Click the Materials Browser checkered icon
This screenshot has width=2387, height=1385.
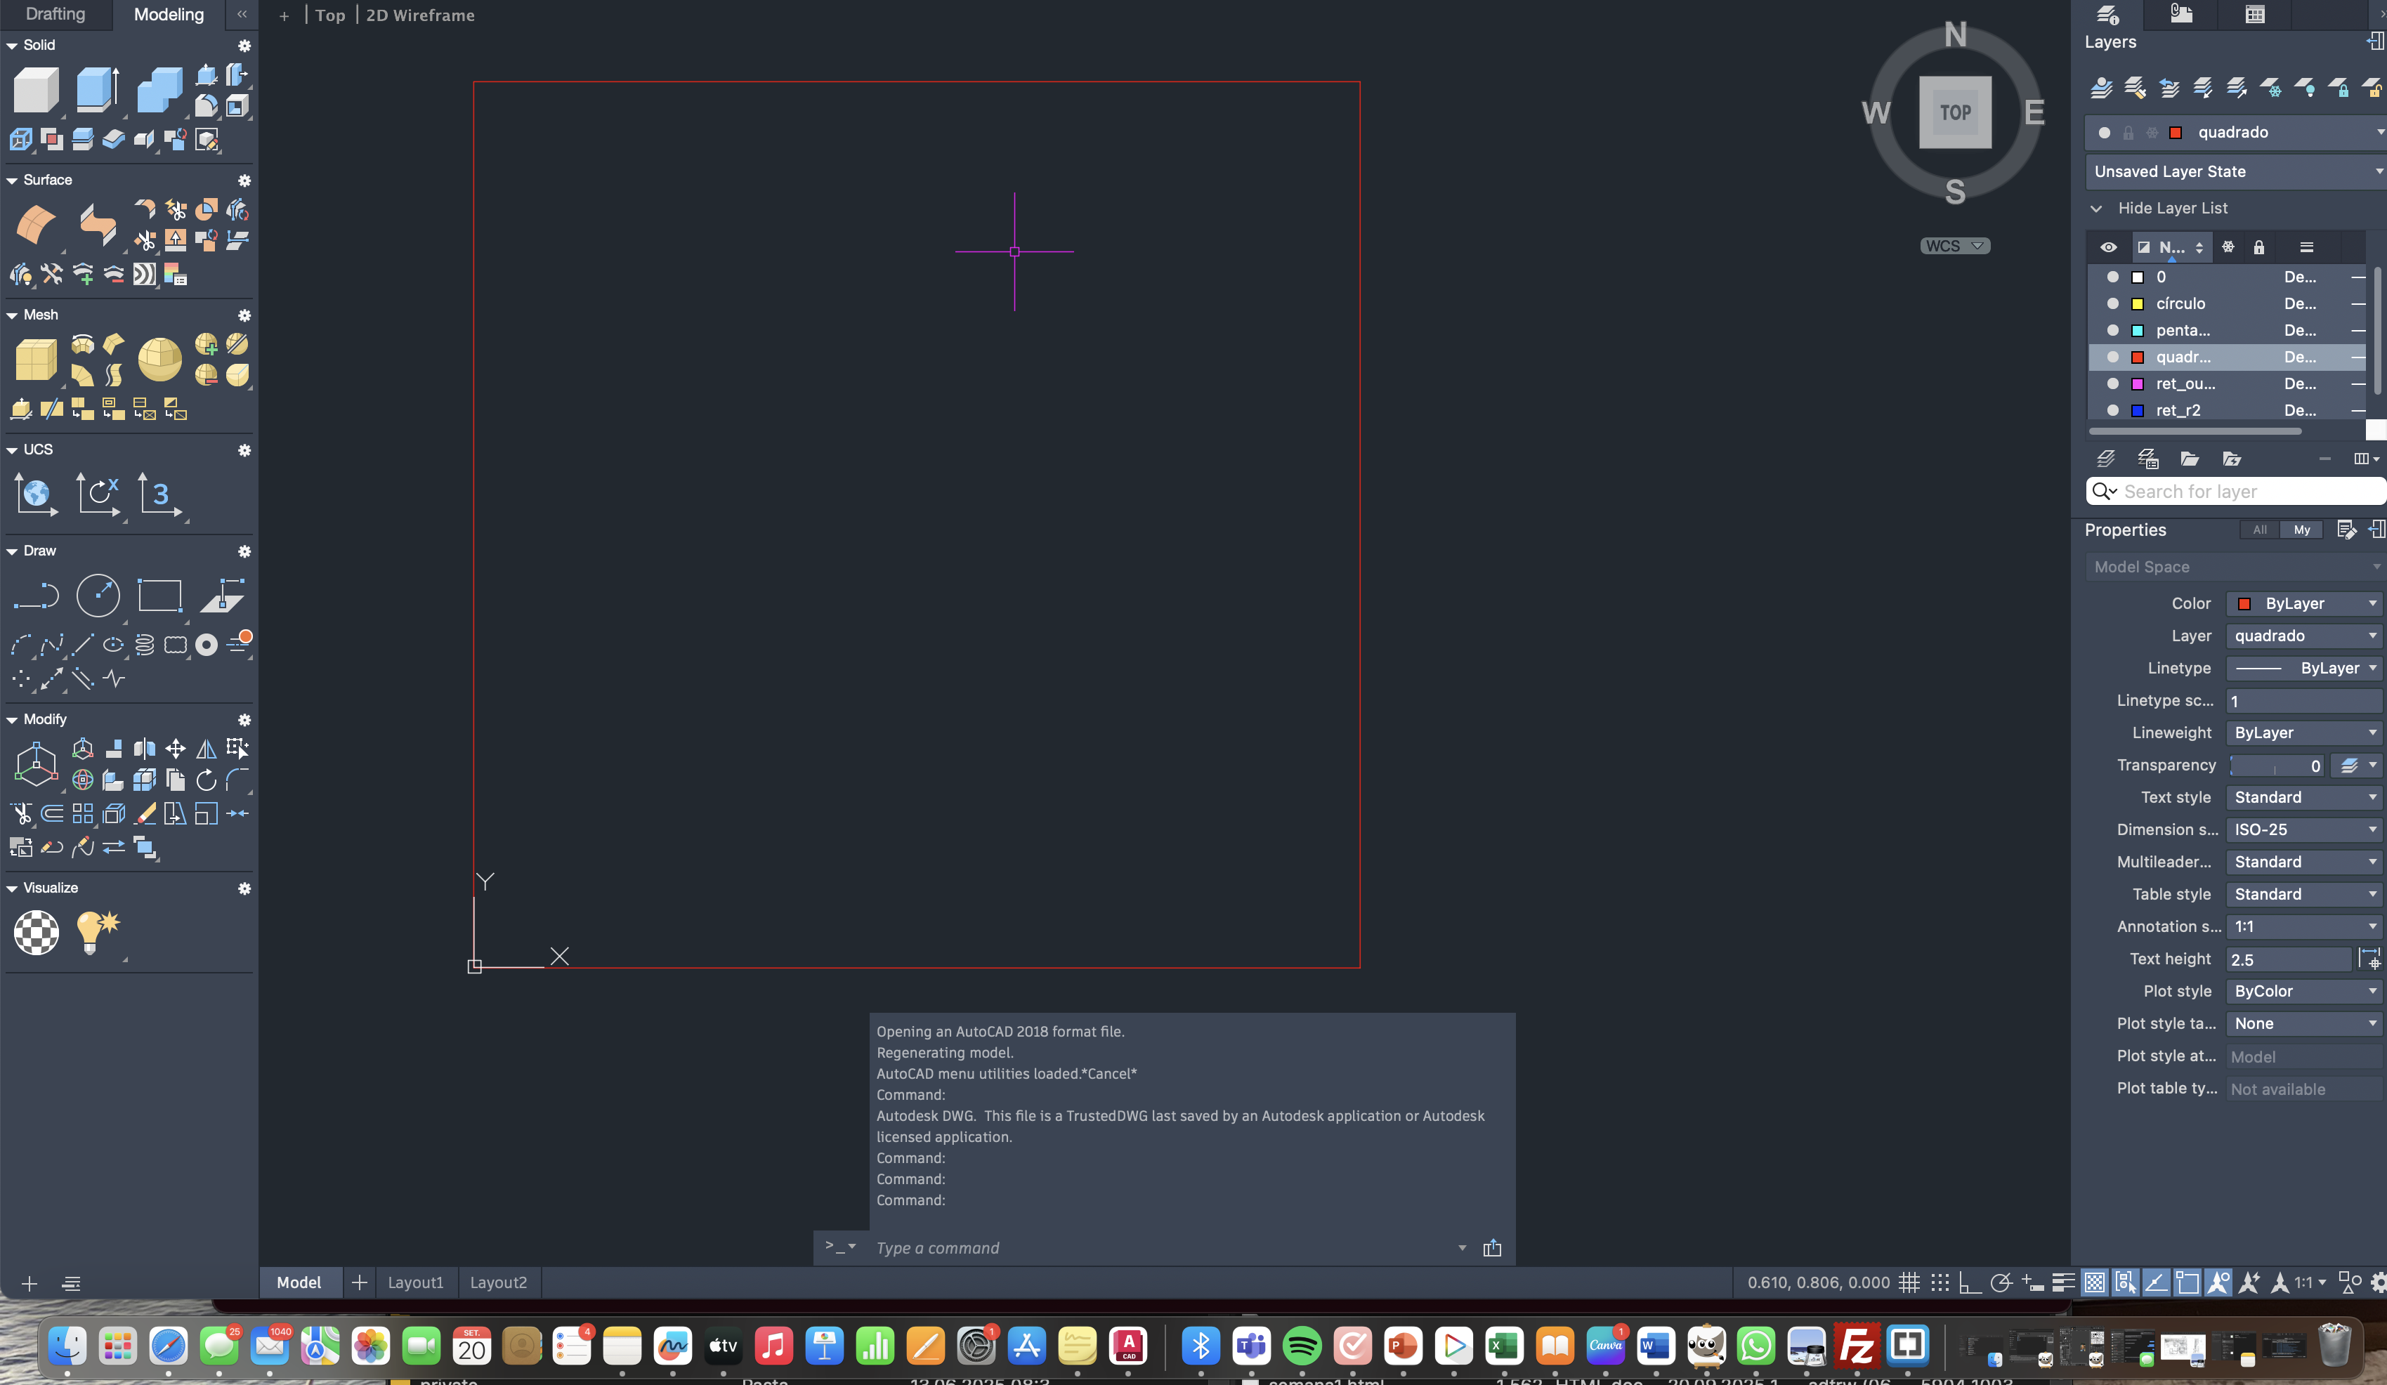click(36, 932)
